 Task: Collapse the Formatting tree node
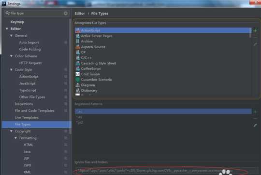15,138
